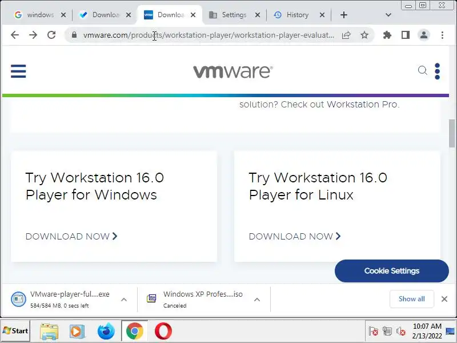Open VMware vertical dots menu

tap(437, 71)
